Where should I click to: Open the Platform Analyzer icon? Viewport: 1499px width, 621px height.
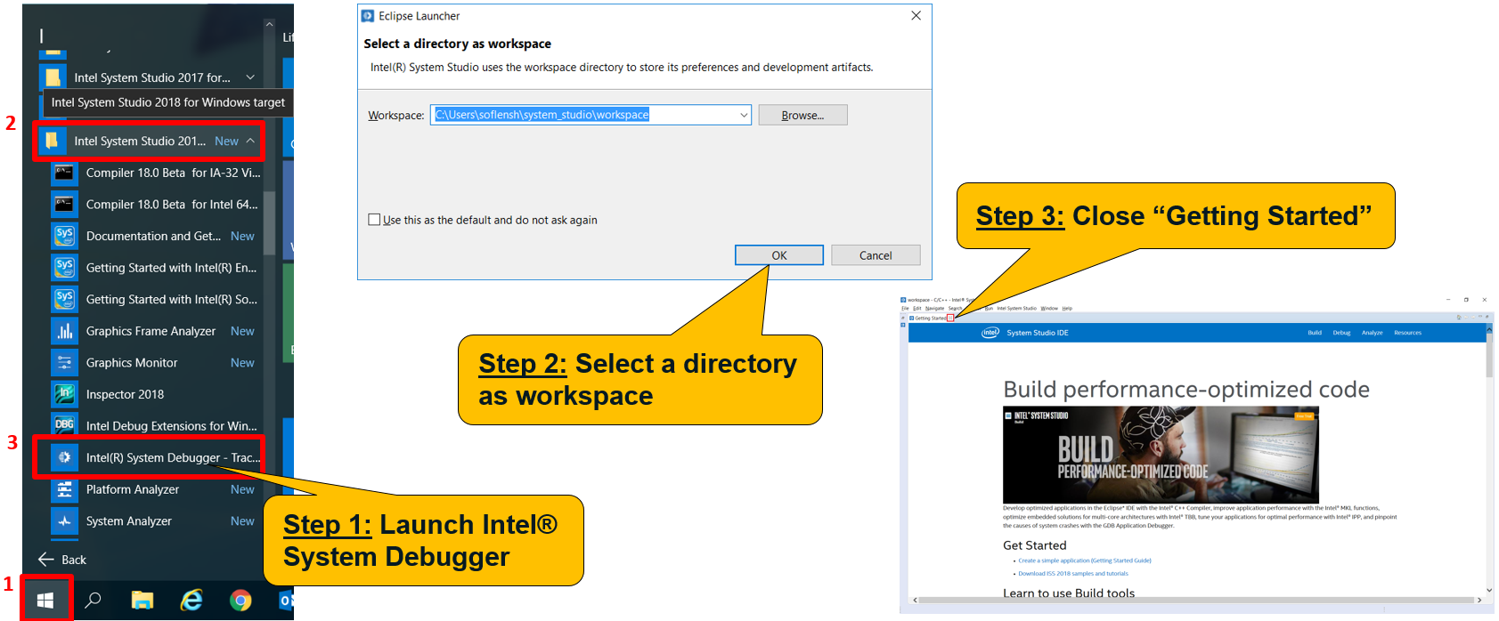click(x=64, y=489)
